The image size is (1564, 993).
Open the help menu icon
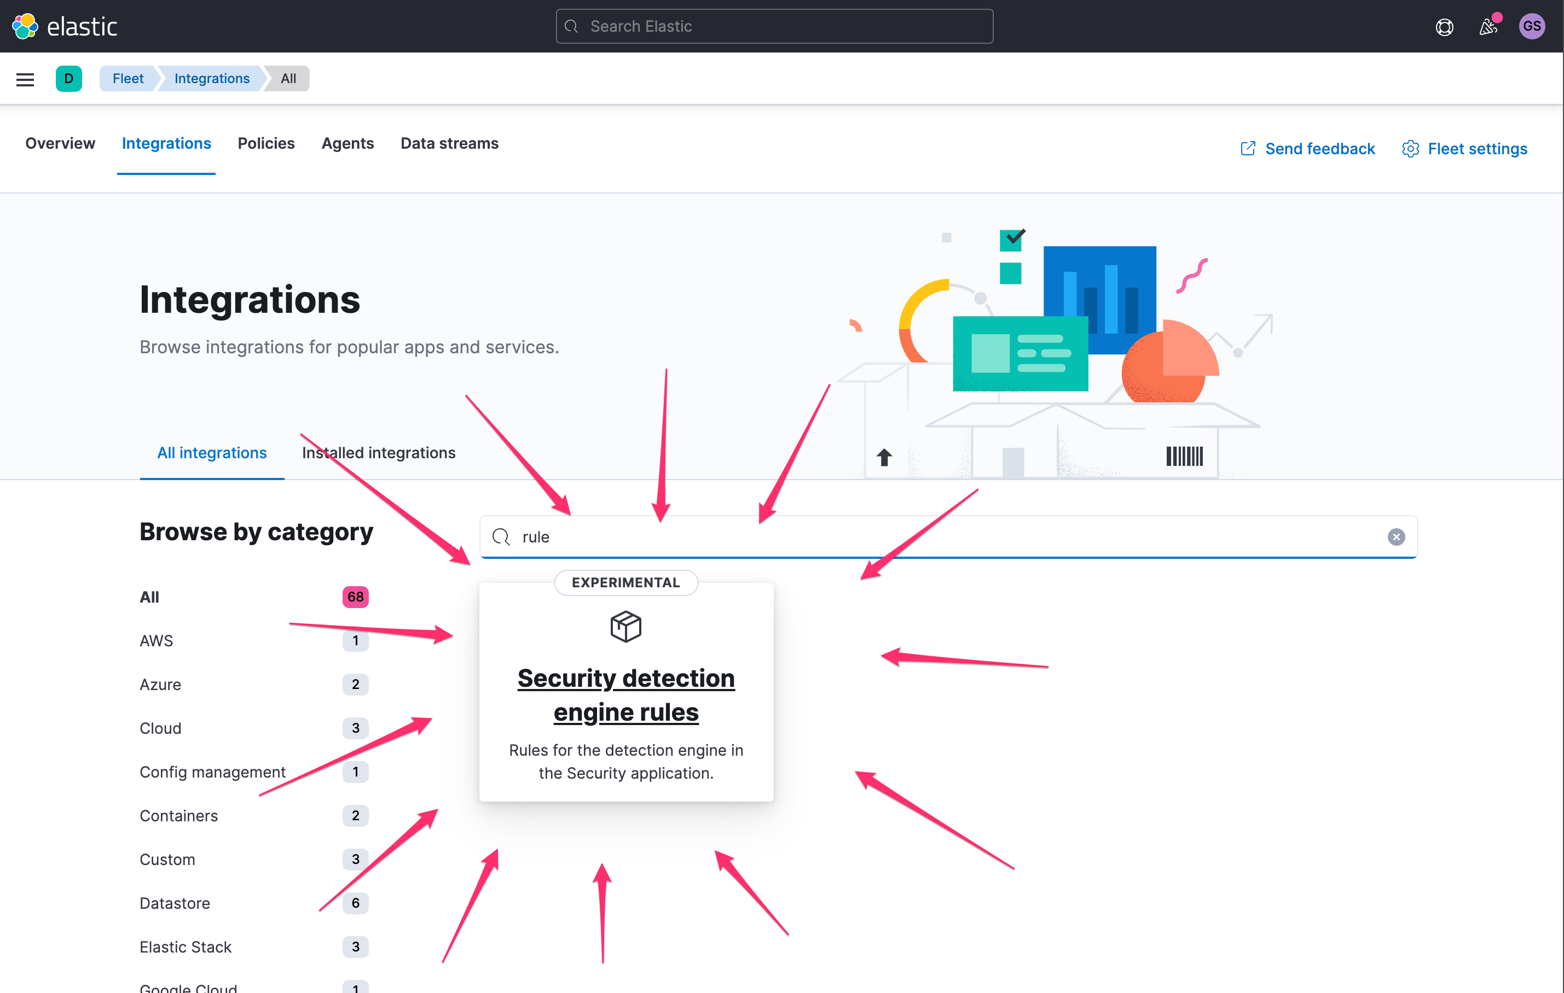(x=1444, y=27)
